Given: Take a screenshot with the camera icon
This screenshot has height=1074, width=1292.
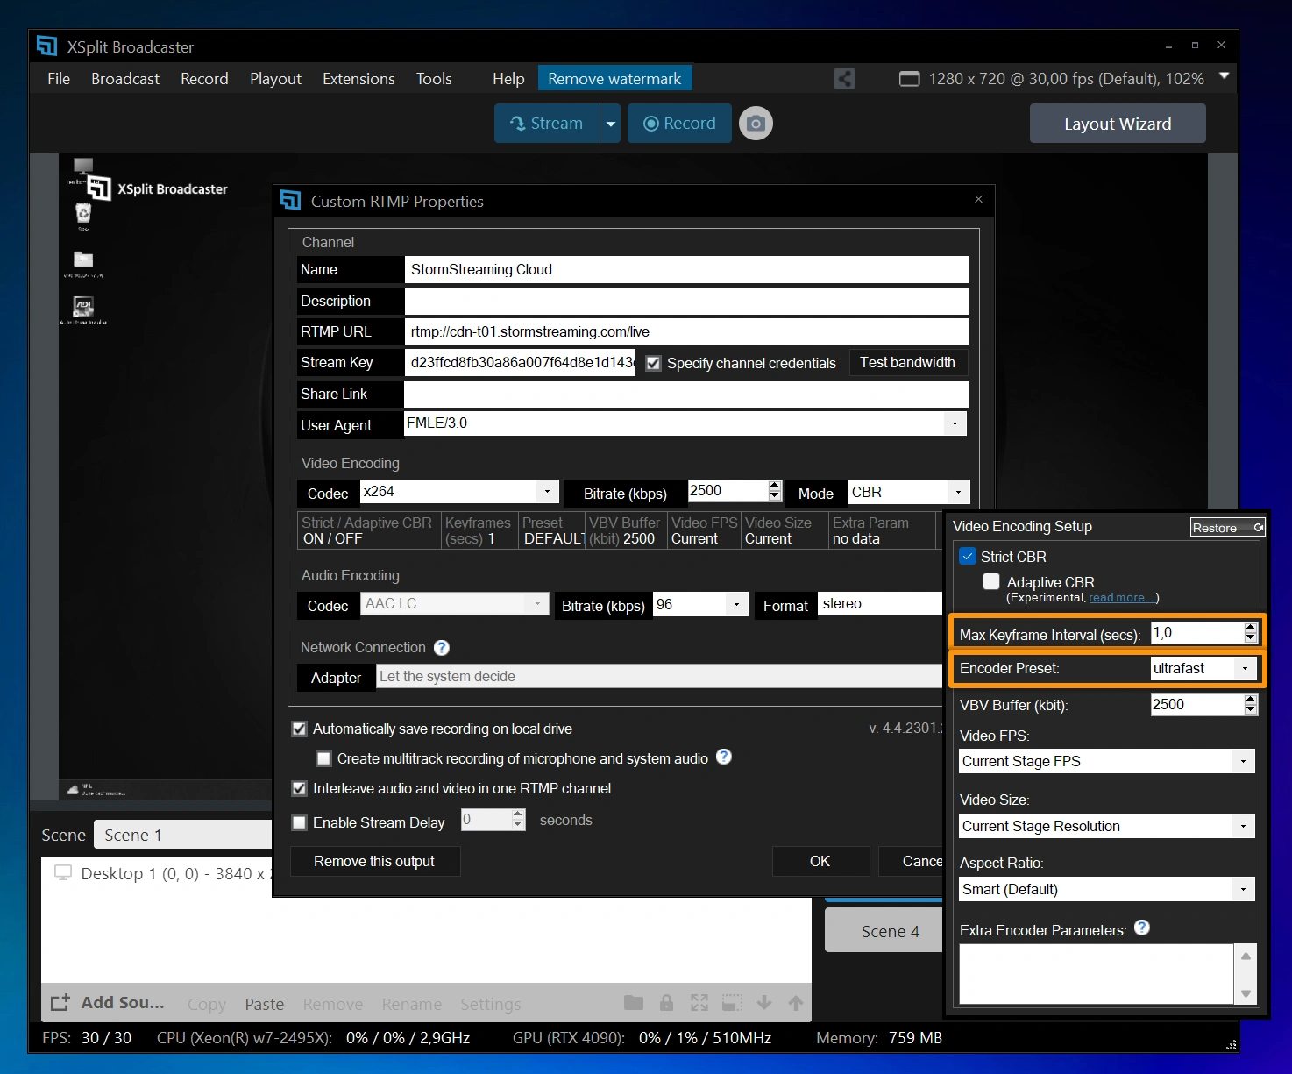Looking at the screenshot, I should click(755, 123).
